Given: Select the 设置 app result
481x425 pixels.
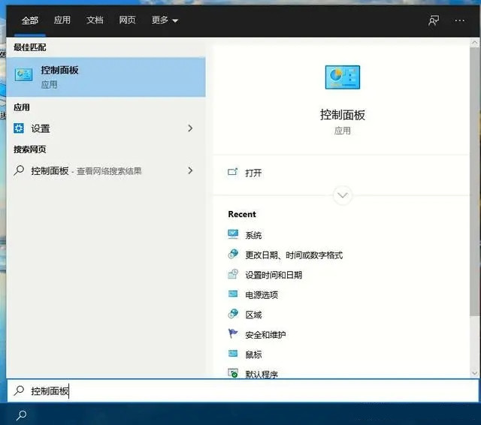Looking at the screenshot, I should [106, 128].
